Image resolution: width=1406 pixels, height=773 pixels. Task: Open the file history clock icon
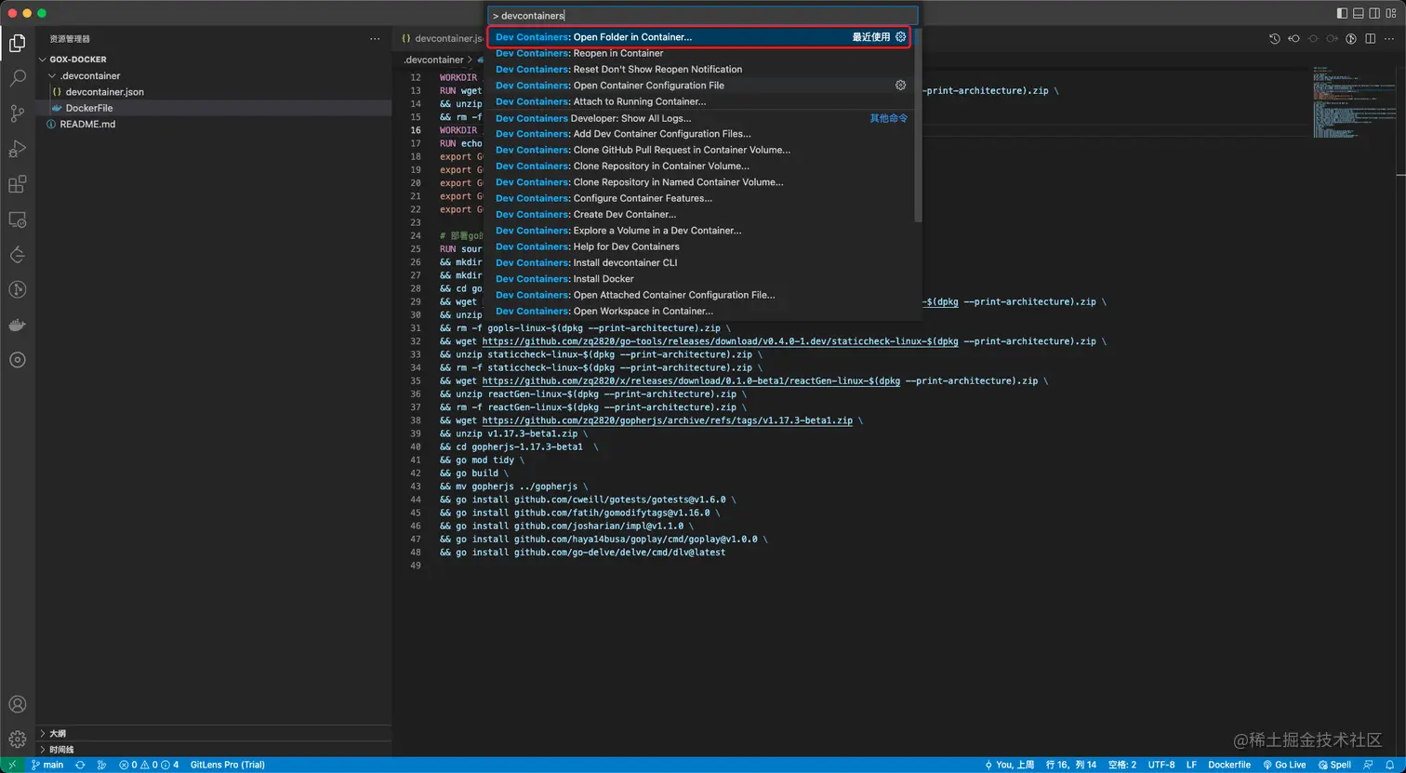pyautogui.click(x=1275, y=39)
